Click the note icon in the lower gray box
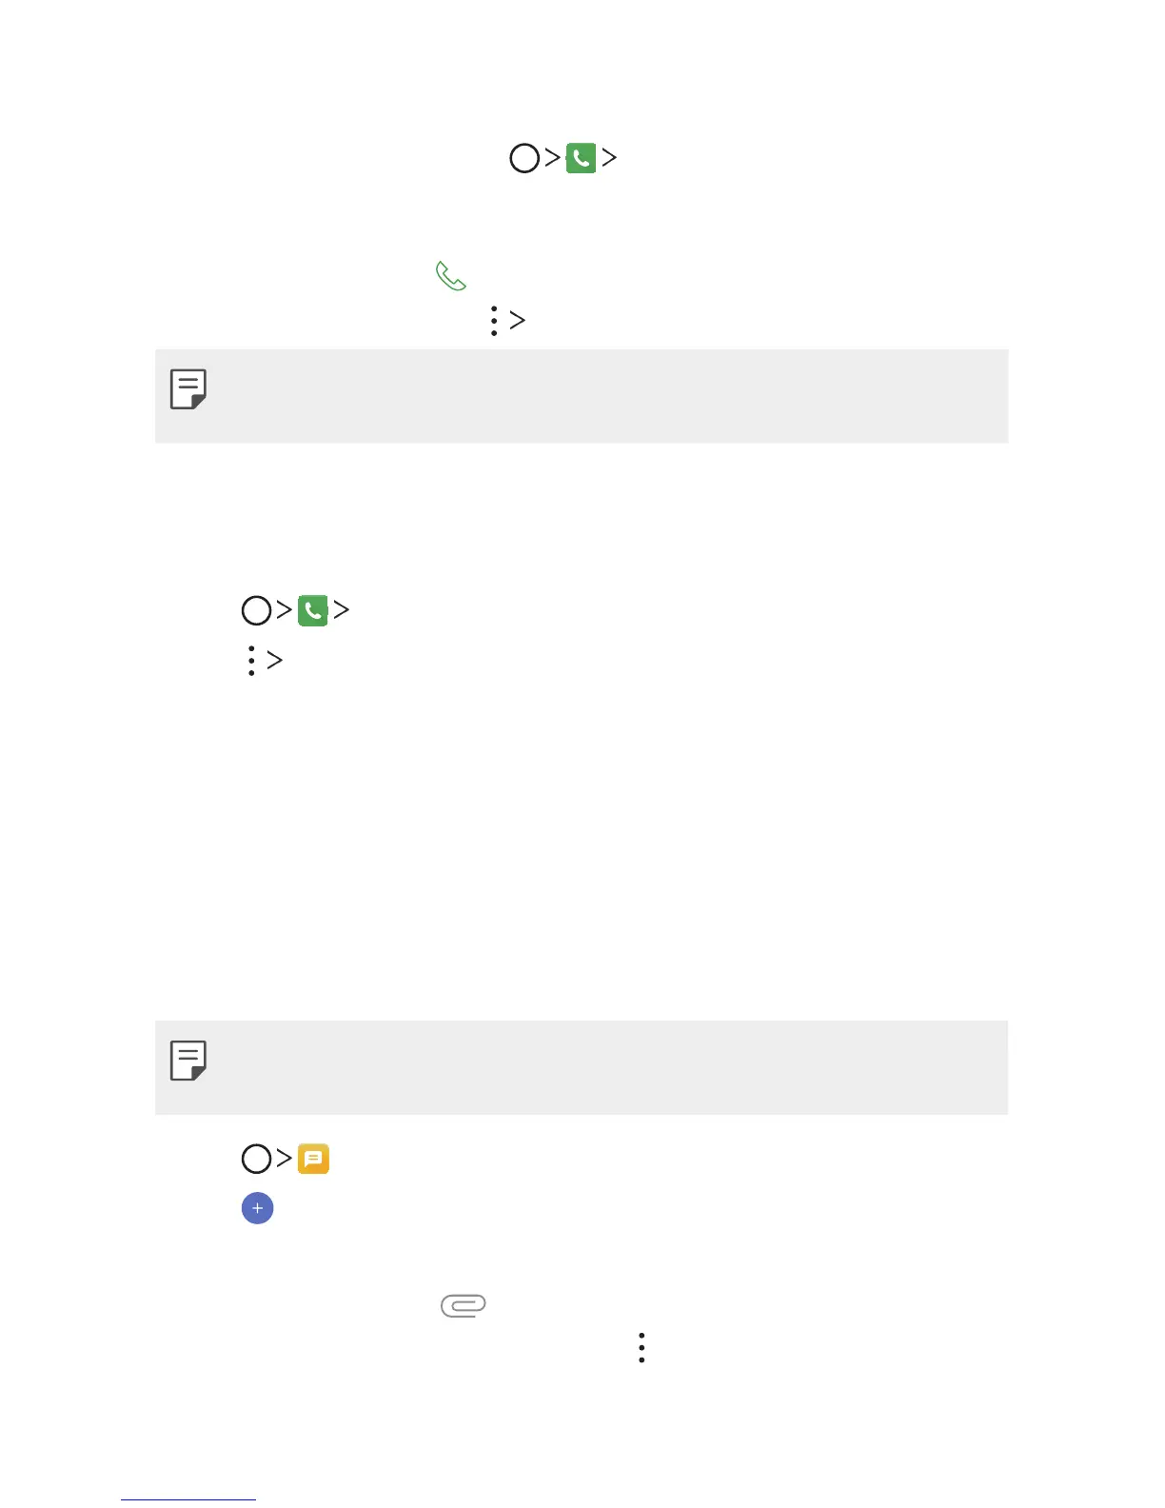The image size is (1165, 1508). (x=188, y=1060)
